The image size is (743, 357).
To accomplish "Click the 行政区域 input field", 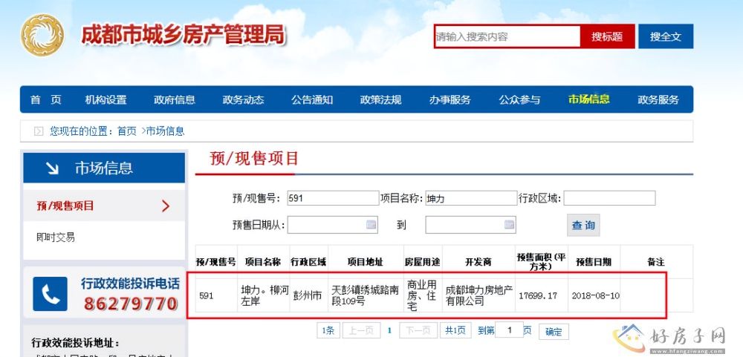I will pos(609,198).
